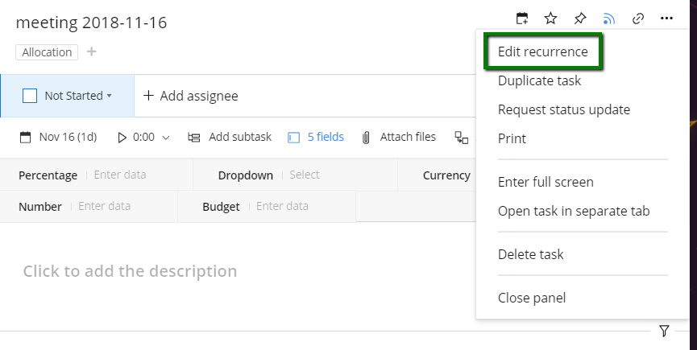
Task: Select Edit recurrence from the menu
Action: click(542, 52)
